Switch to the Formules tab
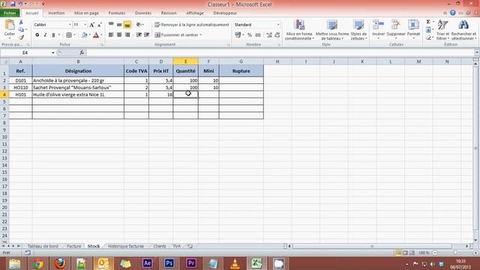Image resolution: width=480 pixels, height=270 pixels. tap(117, 13)
